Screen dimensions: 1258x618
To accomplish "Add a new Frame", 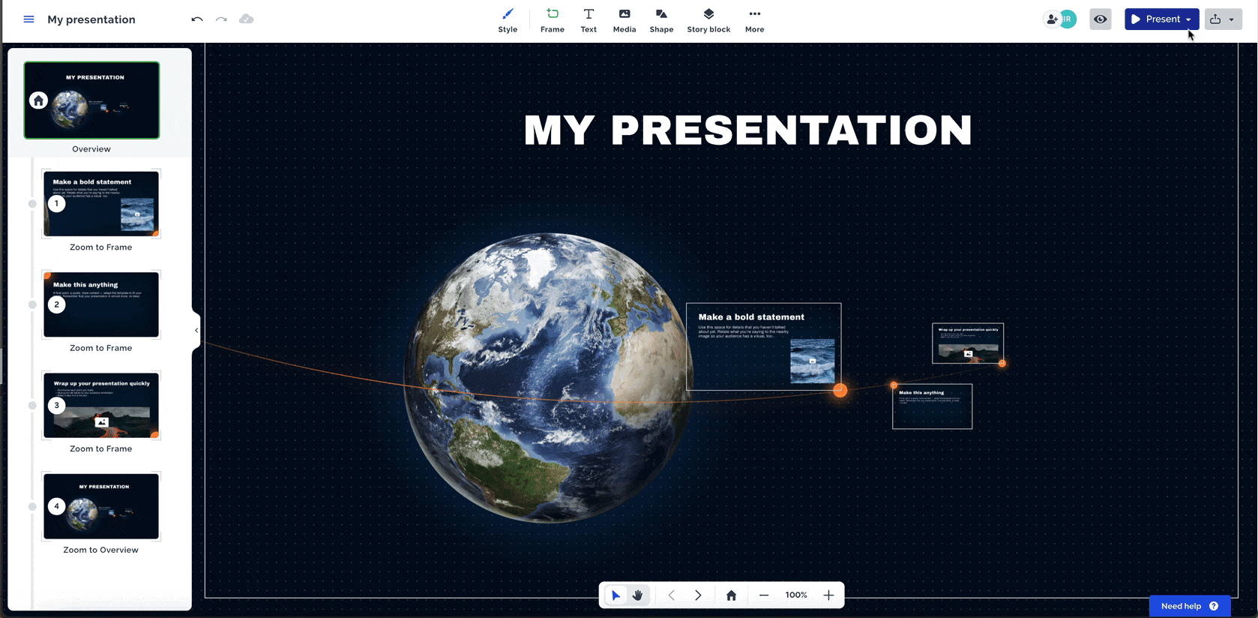I will 552,20.
